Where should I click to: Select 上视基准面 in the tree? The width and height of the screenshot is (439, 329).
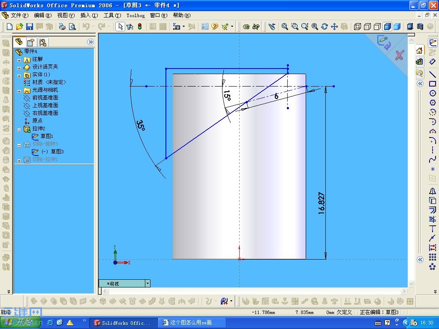[45, 105]
